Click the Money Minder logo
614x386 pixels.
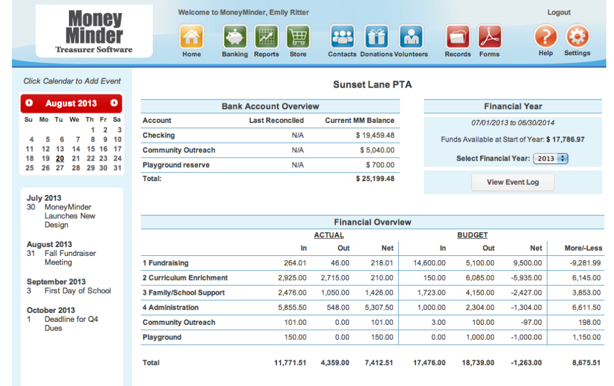(x=94, y=31)
